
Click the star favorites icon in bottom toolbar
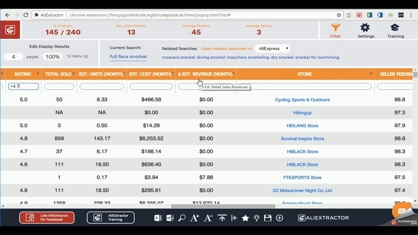coord(246,218)
